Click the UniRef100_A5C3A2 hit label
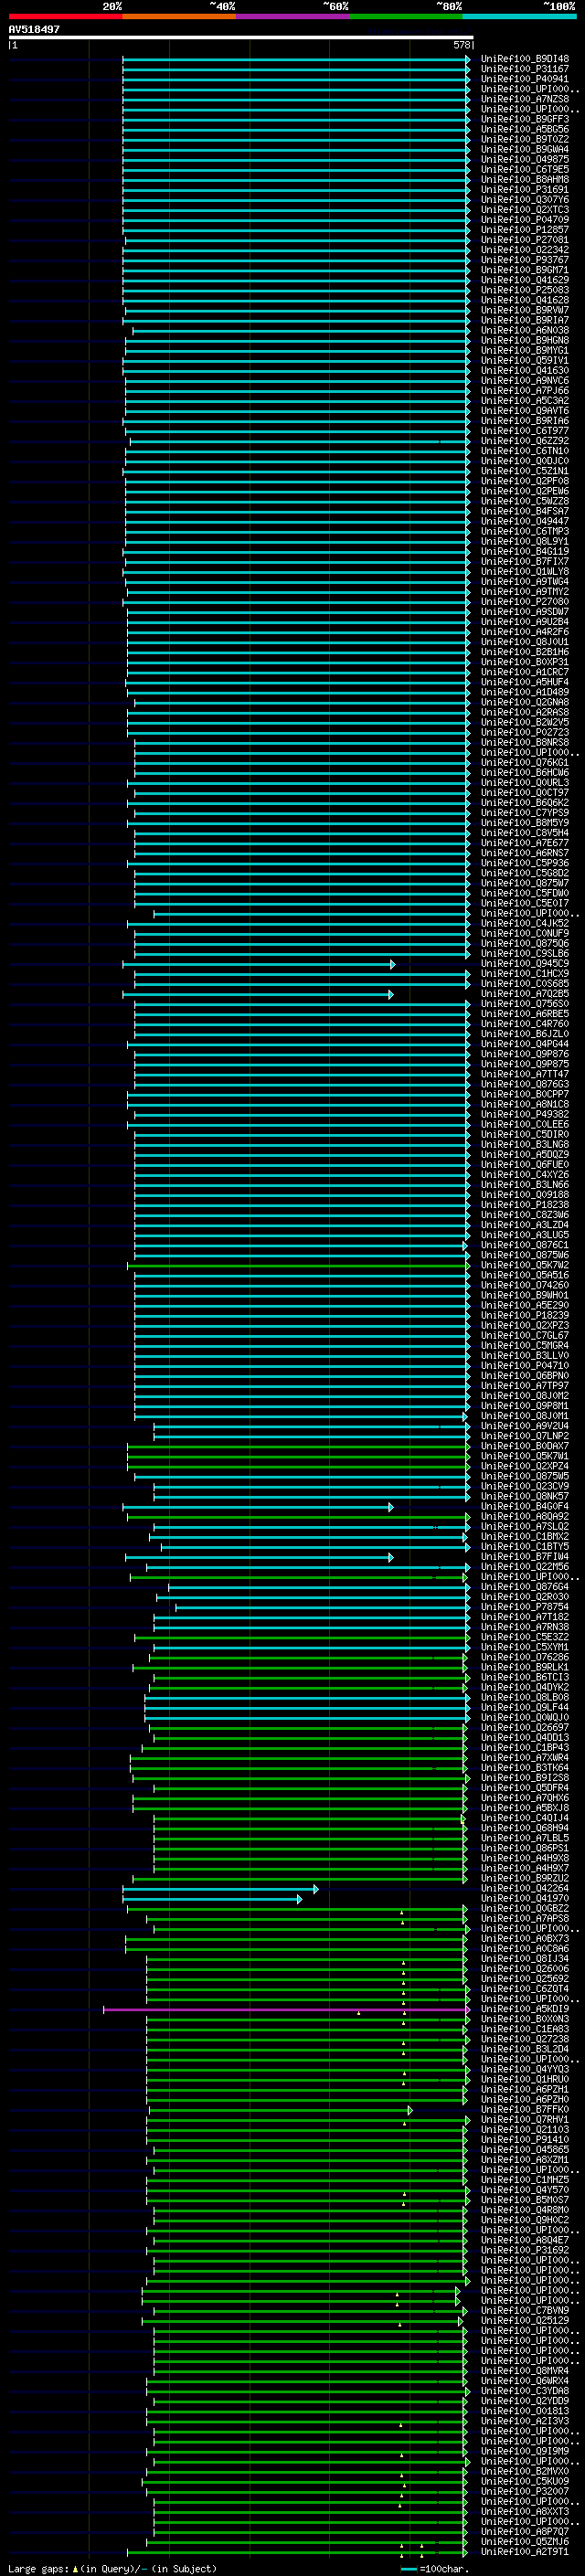 click(x=524, y=400)
